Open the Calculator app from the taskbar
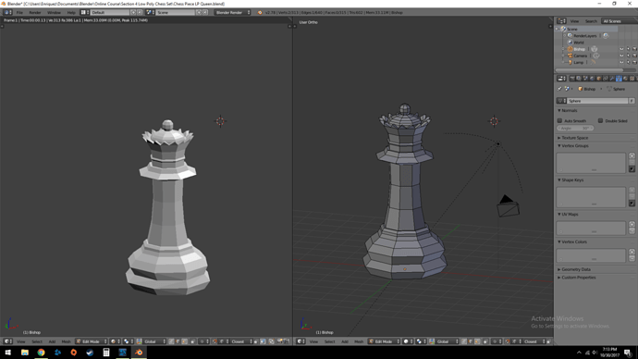This screenshot has width=638, height=359. [x=106, y=353]
